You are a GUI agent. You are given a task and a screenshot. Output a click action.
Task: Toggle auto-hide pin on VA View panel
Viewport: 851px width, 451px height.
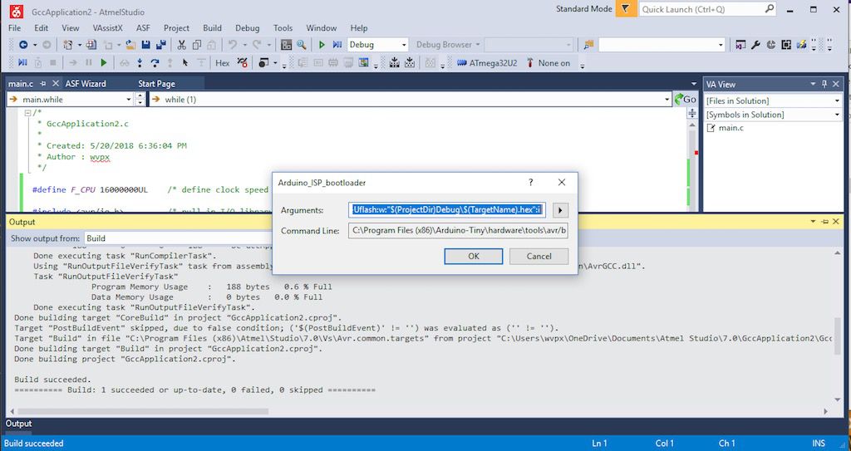824,84
